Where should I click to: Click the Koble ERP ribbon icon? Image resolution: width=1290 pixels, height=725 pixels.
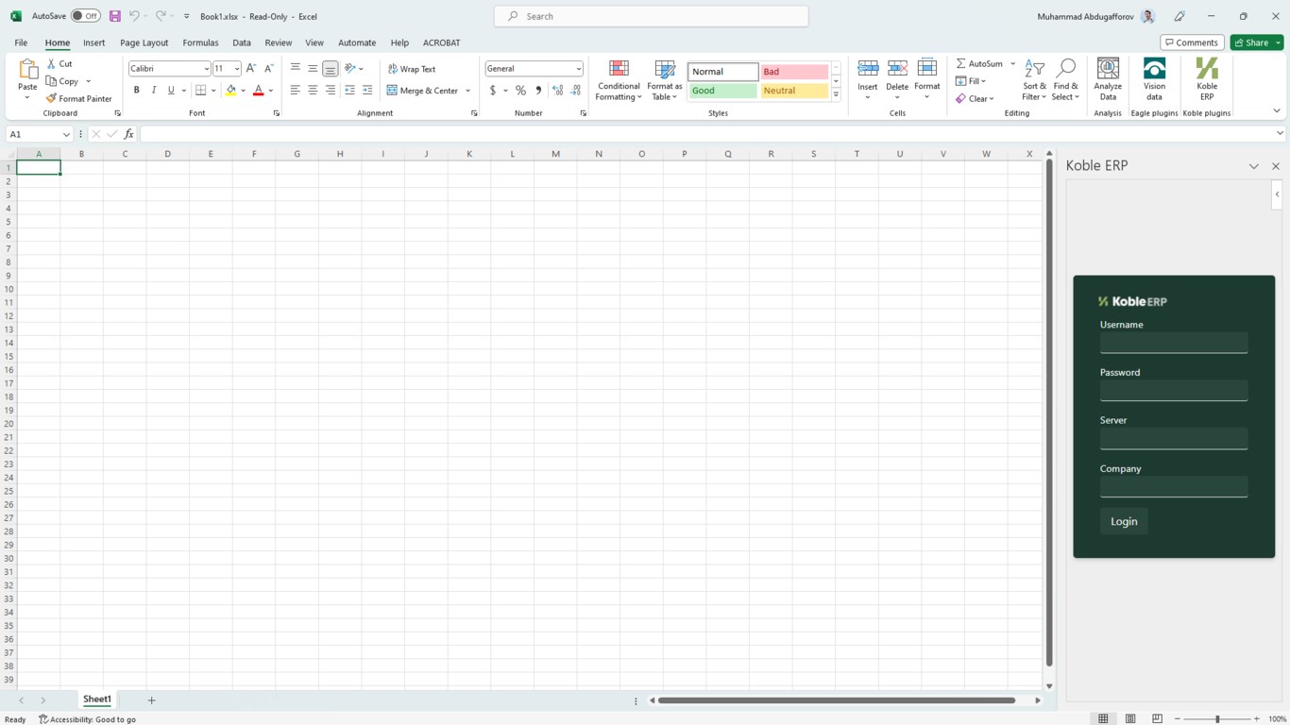point(1207,69)
